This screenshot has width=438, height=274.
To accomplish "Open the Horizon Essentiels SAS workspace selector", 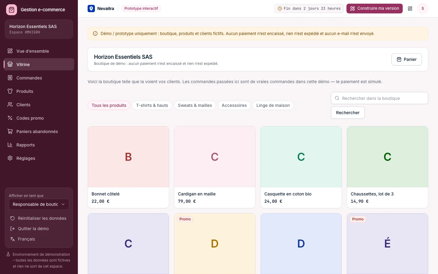I will click(x=39, y=29).
